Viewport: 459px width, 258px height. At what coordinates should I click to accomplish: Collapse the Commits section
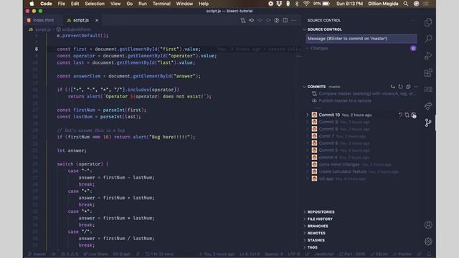pos(304,87)
